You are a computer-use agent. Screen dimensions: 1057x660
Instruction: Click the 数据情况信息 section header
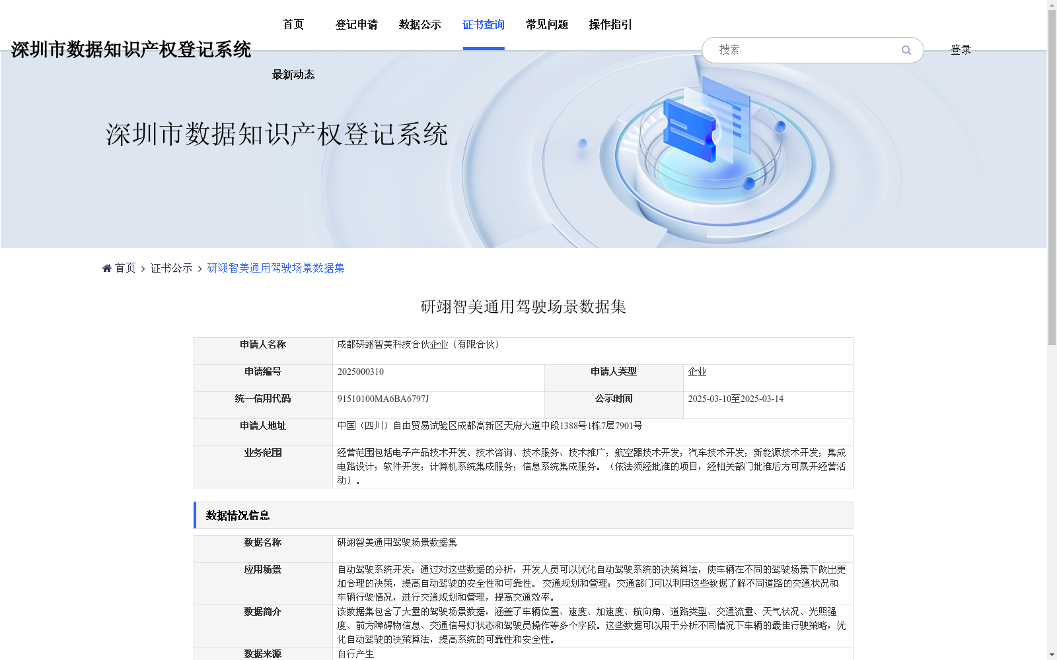523,515
